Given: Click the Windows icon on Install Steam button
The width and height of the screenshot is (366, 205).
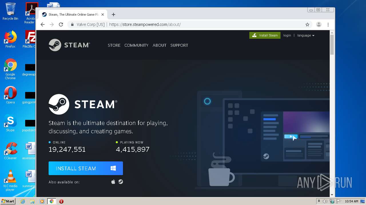Looking at the screenshot, I should pos(113,168).
